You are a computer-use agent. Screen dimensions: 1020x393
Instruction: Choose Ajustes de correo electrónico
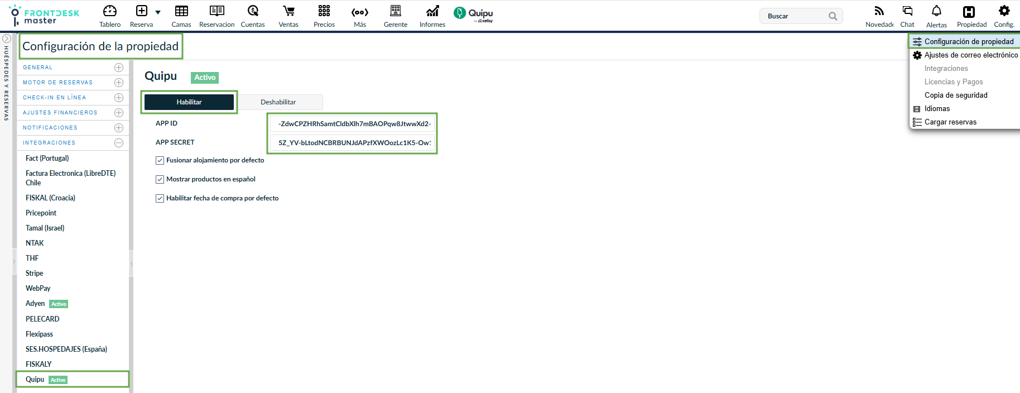[x=965, y=55]
